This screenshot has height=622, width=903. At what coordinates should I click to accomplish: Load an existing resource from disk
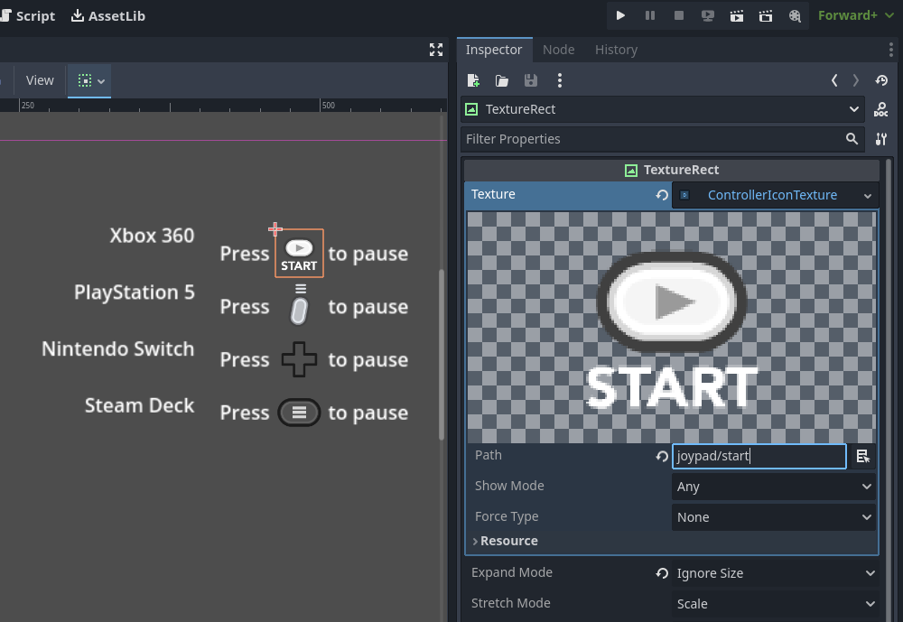coord(502,80)
